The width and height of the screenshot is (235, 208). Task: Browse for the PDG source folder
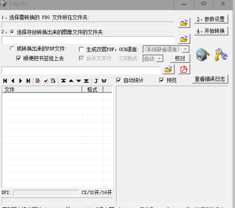[184, 23]
